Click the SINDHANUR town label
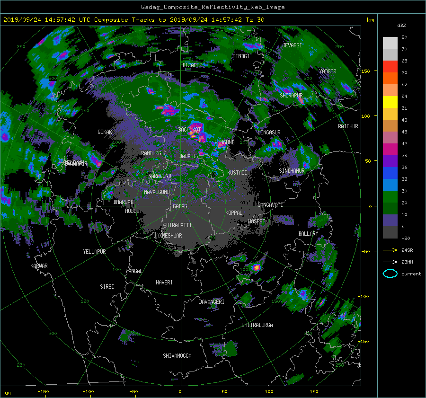 (x=292, y=171)
